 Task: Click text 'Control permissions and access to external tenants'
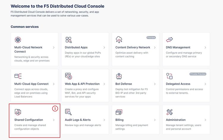point(184,91)
